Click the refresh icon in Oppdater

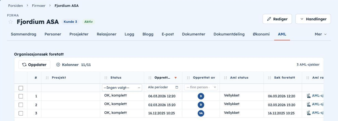pyautogui.click(x=24, y=65)
